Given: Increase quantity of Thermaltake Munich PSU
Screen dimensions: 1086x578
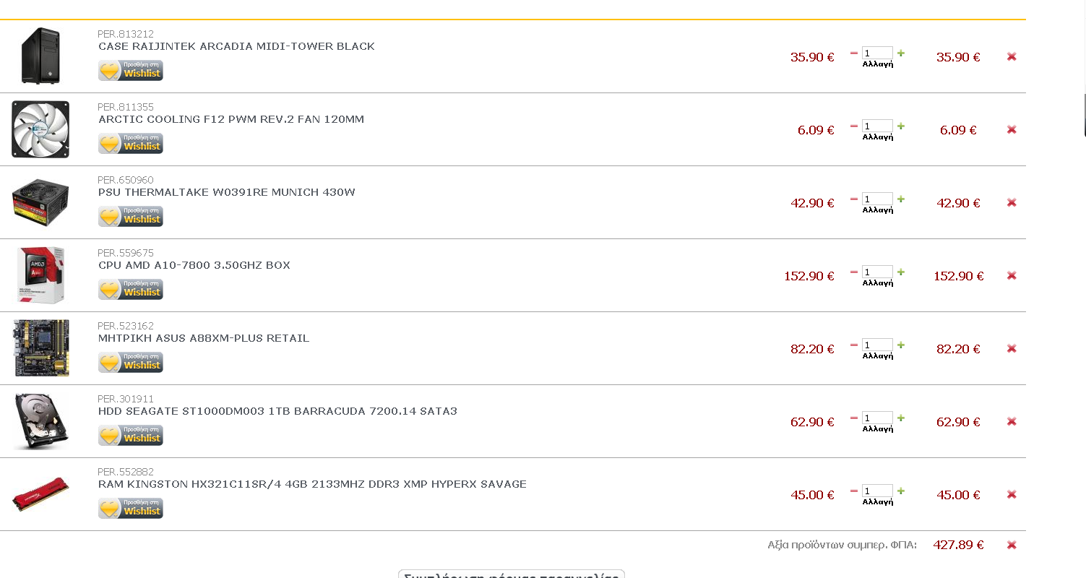Looking at the screenshot, I should pos(901,199).
